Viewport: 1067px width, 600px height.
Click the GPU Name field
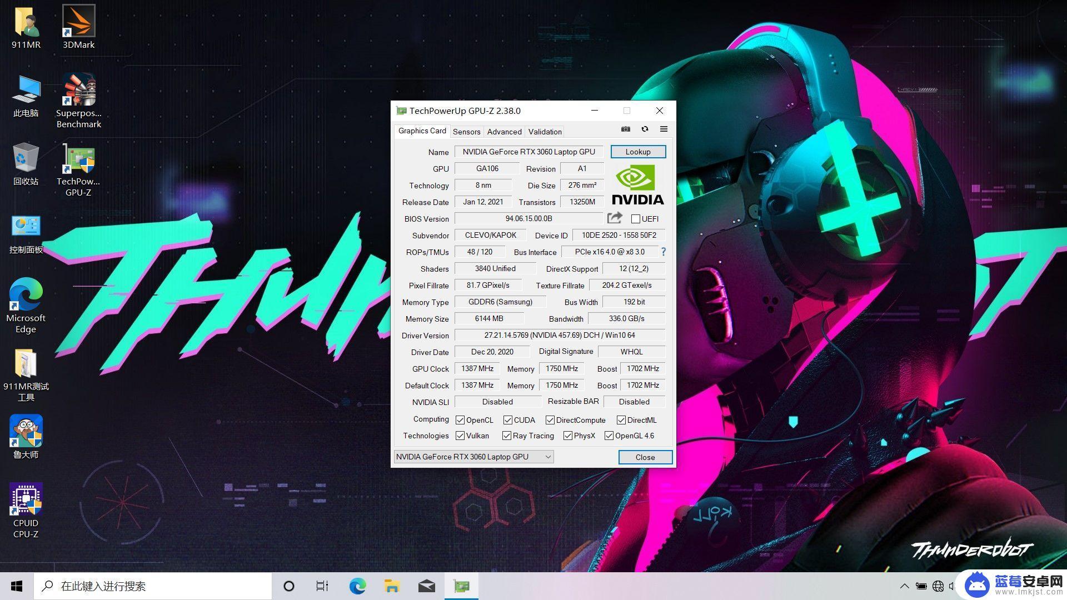pos(528,152)
